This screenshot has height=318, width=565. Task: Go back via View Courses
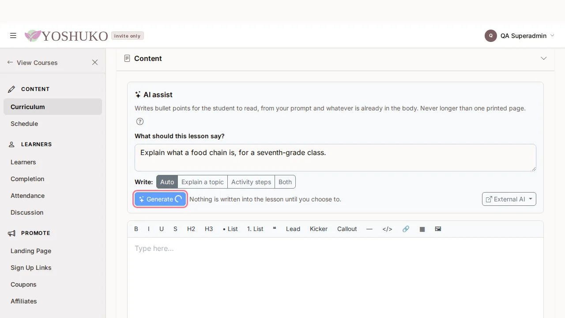coord(32,63)
